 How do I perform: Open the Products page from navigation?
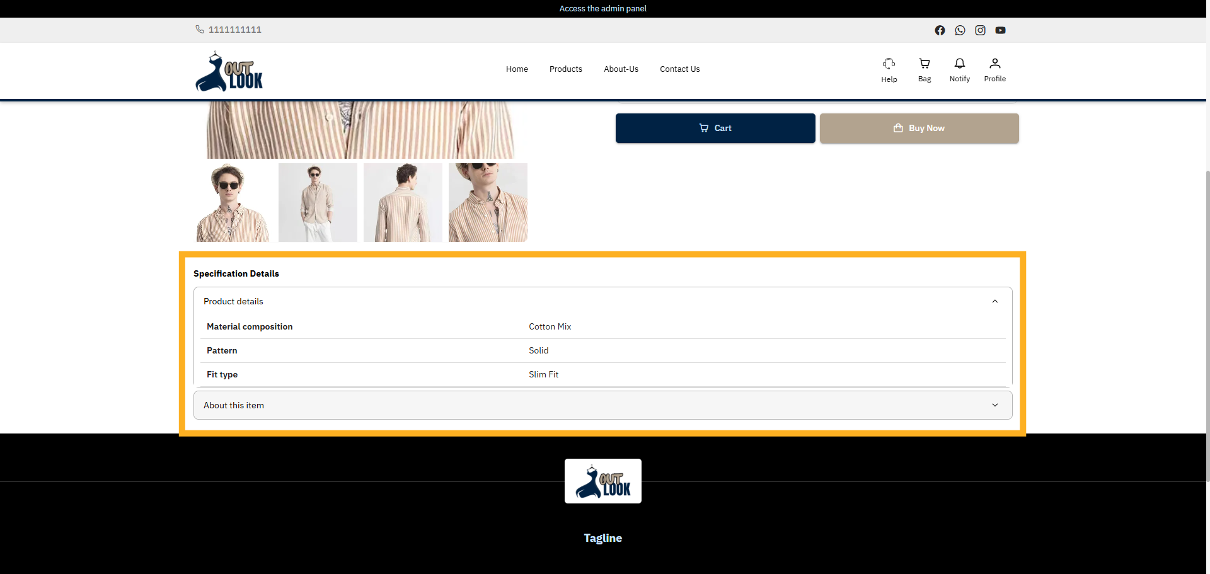tap(565, 69)
